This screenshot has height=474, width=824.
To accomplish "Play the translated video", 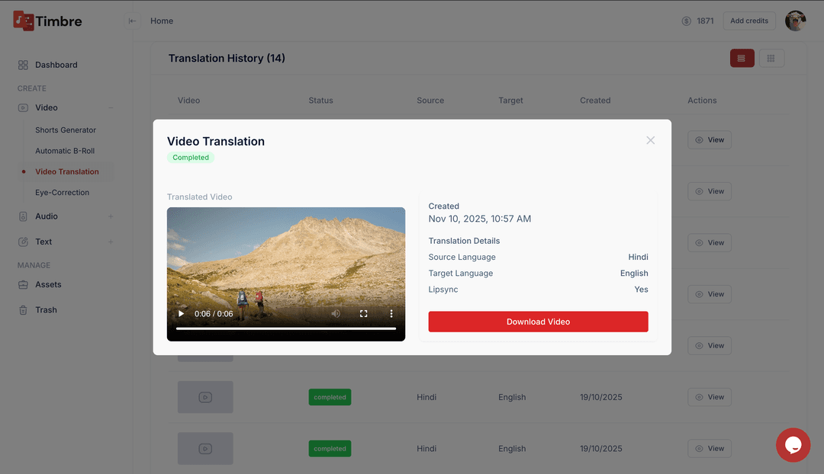I will click(181, 313).
